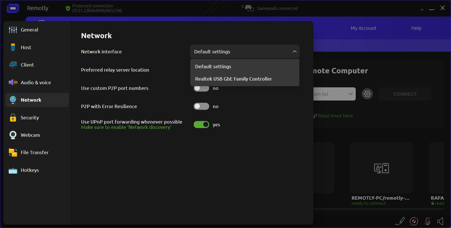
Task: Click the Security padlock icon
Action: pyautogui.click(x=13, y=117)
